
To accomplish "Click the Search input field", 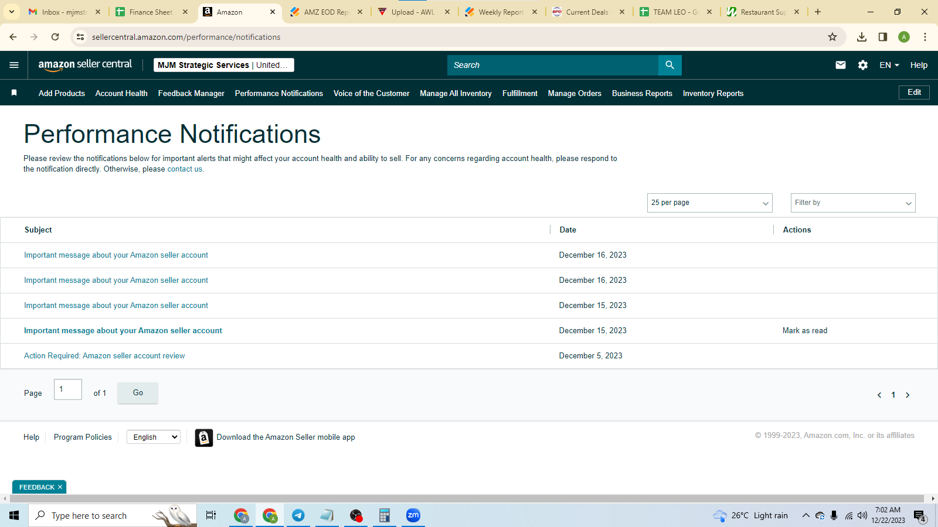I will [553, 65].
